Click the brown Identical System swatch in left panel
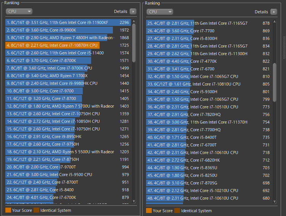This screenshot has height=216, width=286. click(37, 210)
